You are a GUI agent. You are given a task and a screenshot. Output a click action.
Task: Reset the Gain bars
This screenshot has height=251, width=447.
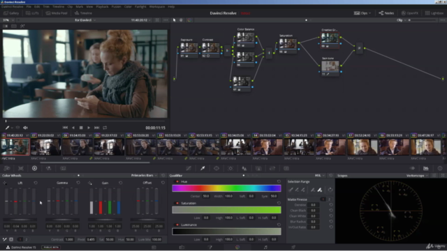[x=121, y=183]
